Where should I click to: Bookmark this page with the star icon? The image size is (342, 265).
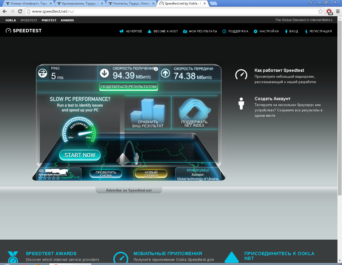pos(320,11)
